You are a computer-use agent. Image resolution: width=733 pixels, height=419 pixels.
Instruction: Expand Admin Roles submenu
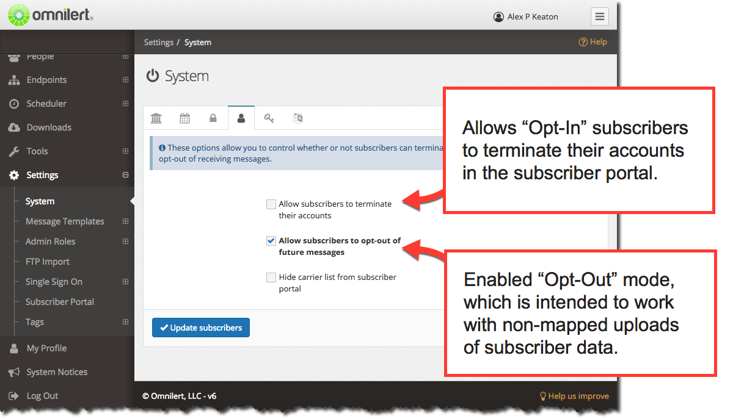[125, 242]
